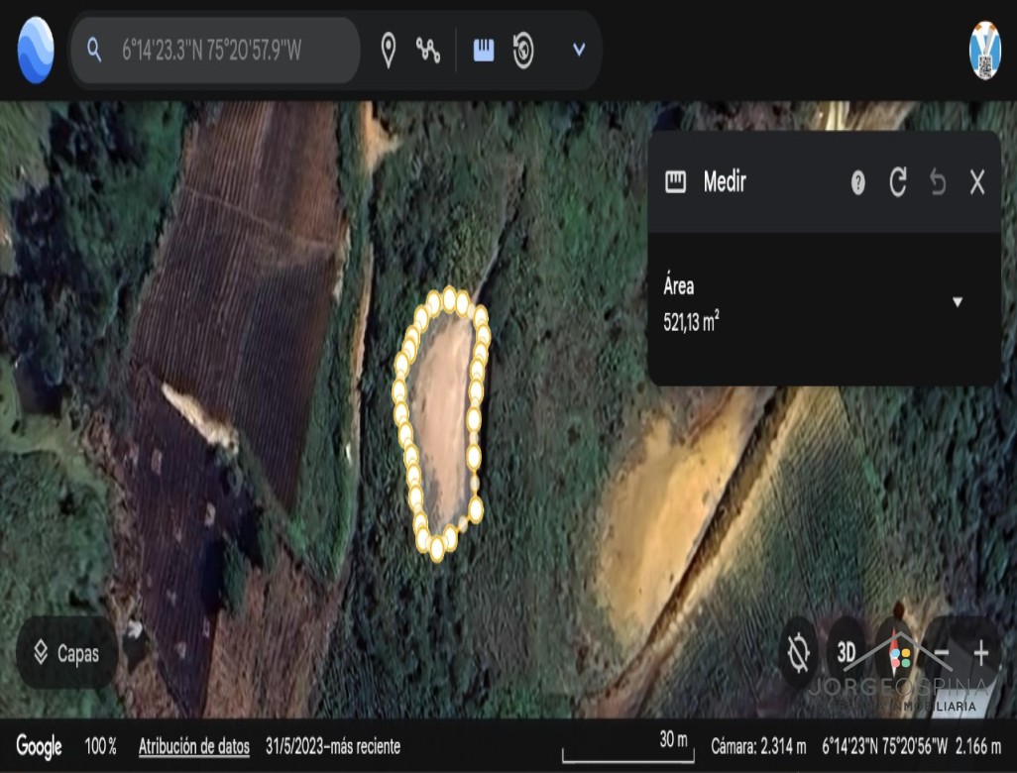Open the historical imagery tool
Screen dimensions: 1017x773
click(x=523, y=51)
